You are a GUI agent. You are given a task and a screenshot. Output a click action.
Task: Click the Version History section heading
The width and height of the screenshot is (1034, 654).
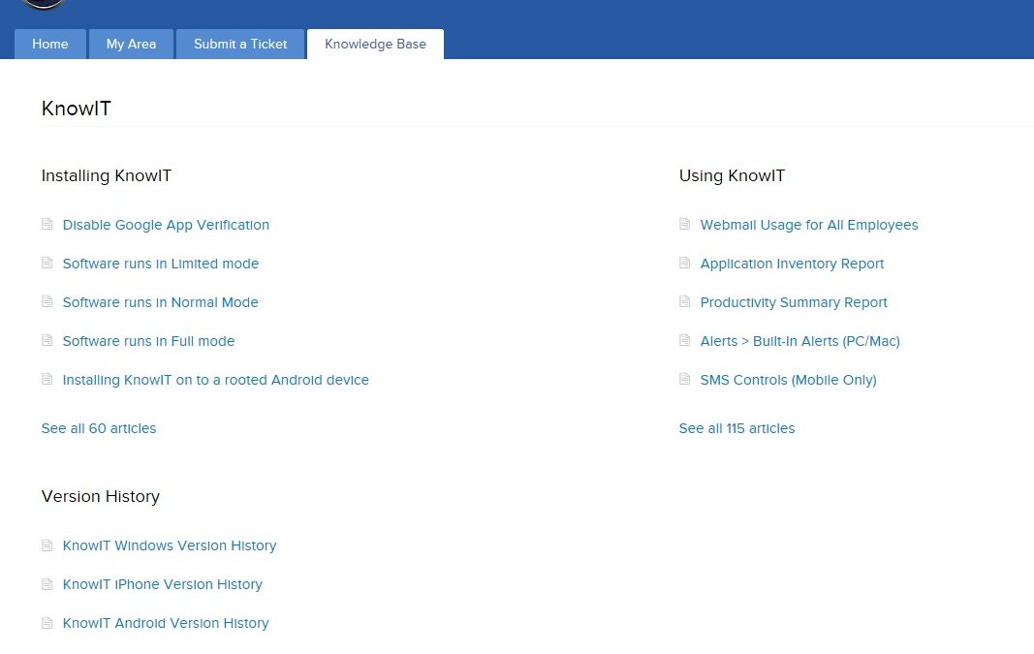[x=100, y=496]
